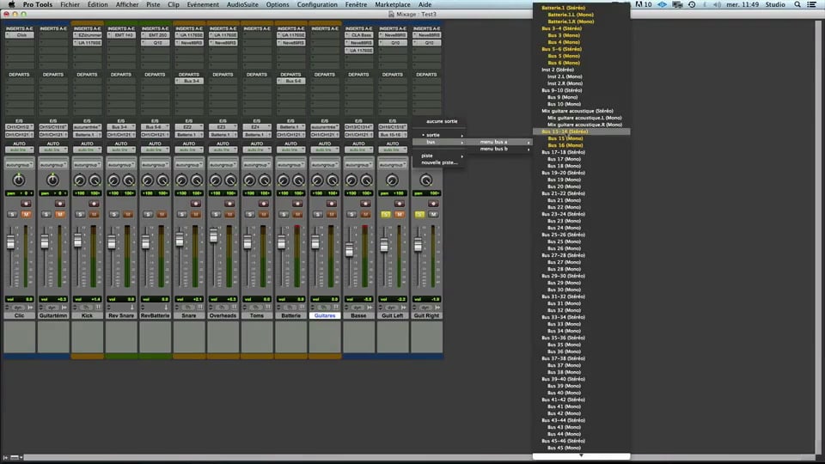Open the CLA Bass insert on Basse

click(359, 35)
